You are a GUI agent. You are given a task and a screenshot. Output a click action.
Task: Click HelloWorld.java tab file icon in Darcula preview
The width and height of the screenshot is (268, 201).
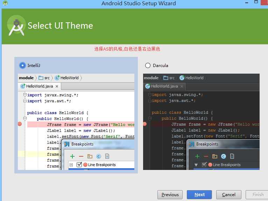[148, 86]
